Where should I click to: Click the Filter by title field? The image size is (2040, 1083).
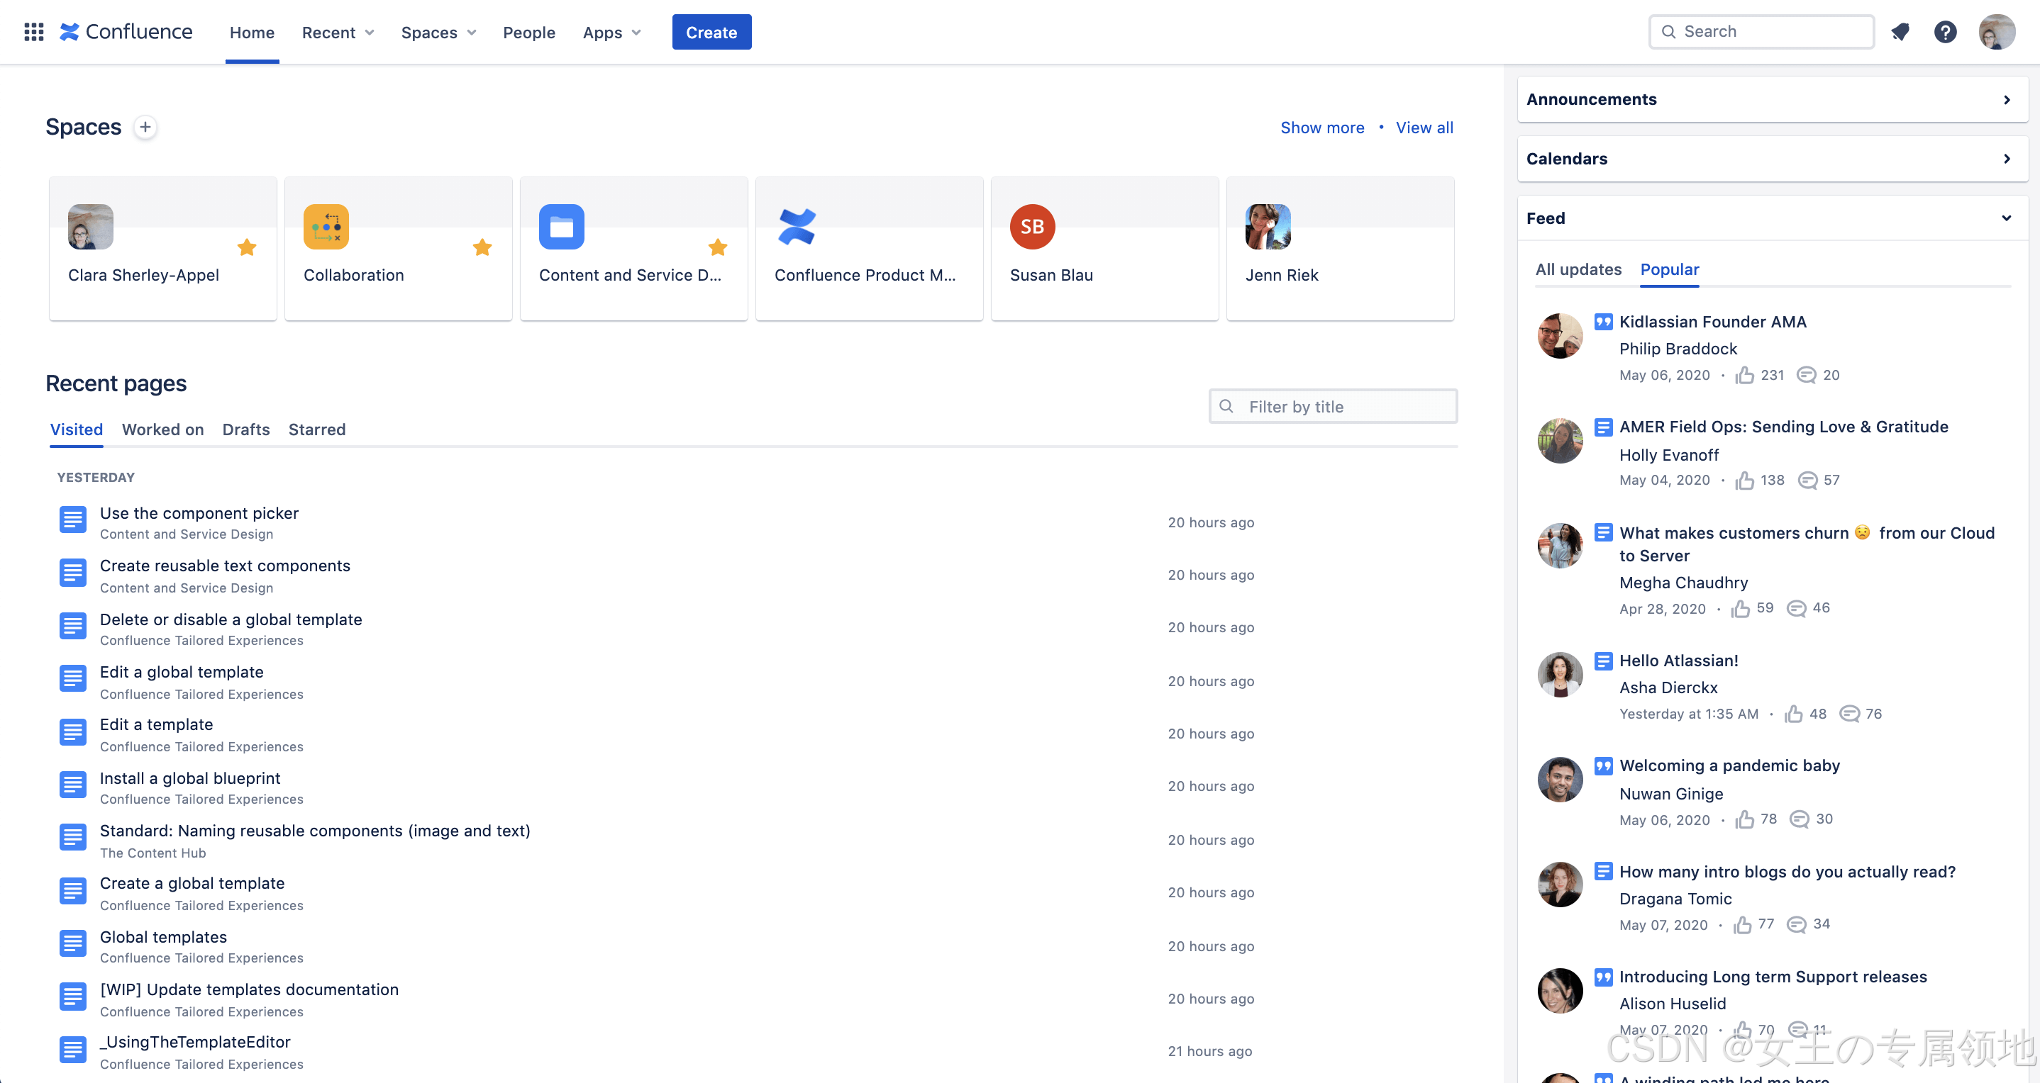[x=1333, y=406]
